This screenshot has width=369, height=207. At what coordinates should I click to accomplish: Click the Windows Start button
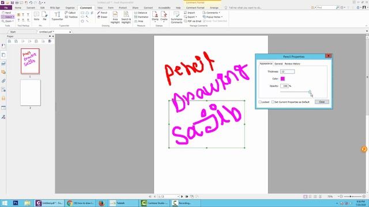[5, 203]
